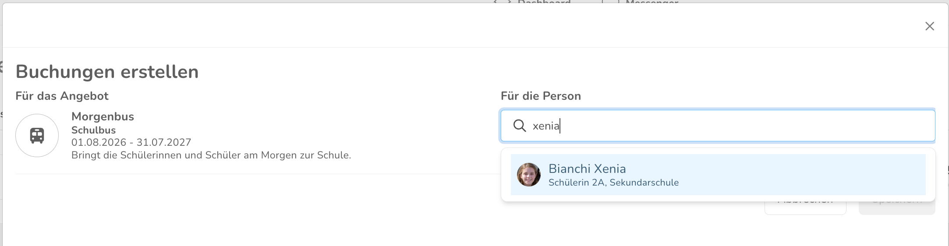Select Bianchi Xenia from the suggestions

718,175
